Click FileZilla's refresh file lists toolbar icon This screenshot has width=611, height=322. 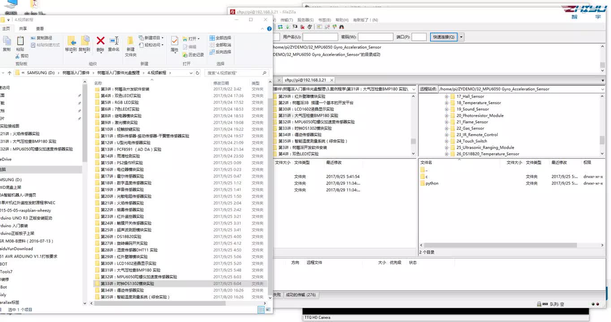pyautogui.click(x=280, y=27)
